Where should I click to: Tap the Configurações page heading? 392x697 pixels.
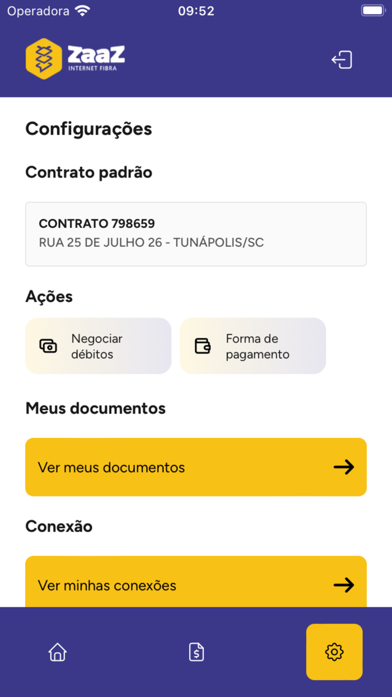point(88,128)
